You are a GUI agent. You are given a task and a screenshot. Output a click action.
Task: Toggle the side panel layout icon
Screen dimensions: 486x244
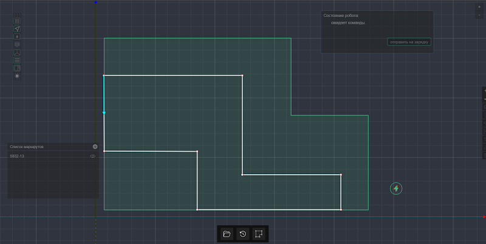(x=17, y=68)
